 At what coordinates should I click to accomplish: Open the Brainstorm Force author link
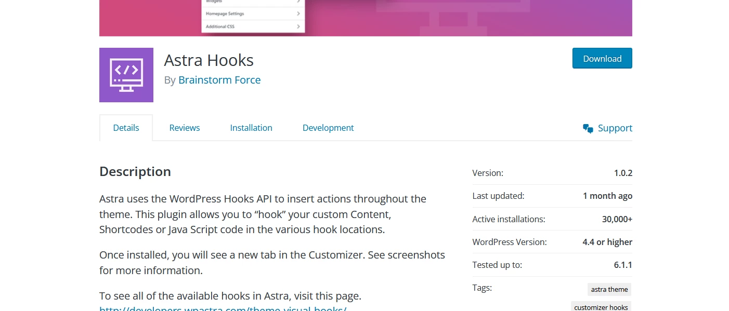219,80
